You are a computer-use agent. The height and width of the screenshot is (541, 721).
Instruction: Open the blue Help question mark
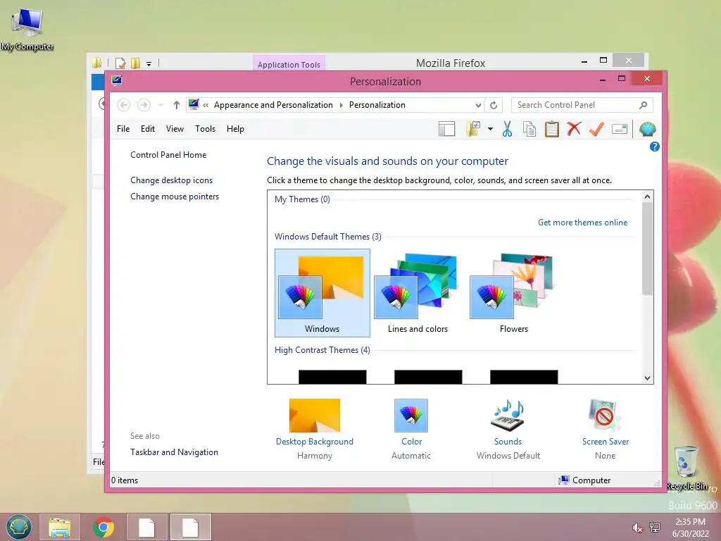point(654,147)
